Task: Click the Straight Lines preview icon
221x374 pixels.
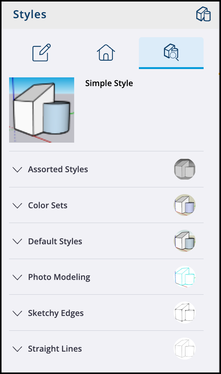Action: (x=185, y=348)
